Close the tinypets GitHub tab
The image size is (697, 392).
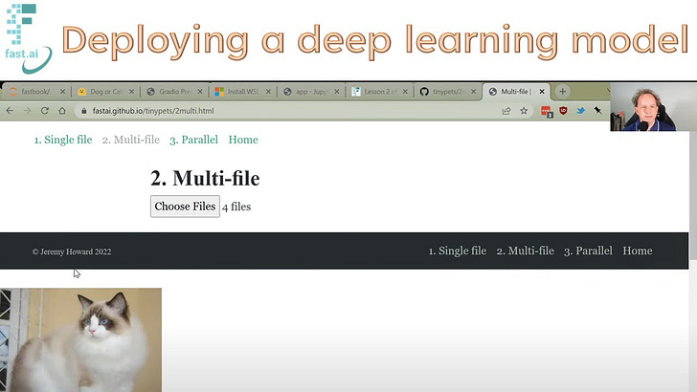pos(473,92)
